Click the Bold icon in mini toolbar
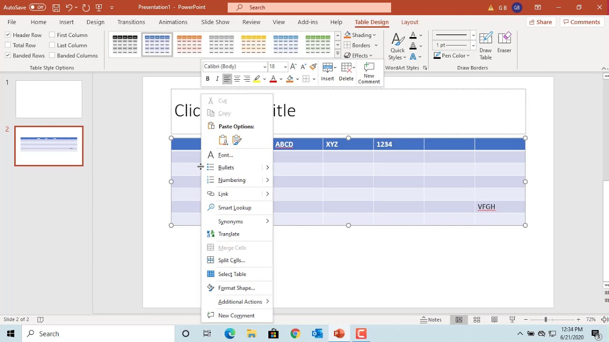Image resolution: width=609 pixels, height=342 pixels. 207,79
